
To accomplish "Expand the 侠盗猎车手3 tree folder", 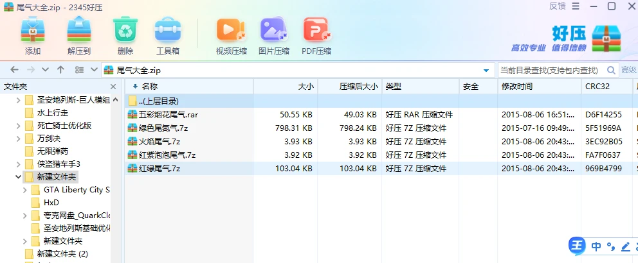I will tap(18, 164).
